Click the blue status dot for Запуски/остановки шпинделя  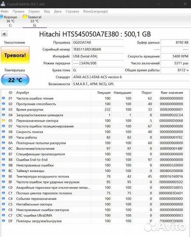(4, 115)
